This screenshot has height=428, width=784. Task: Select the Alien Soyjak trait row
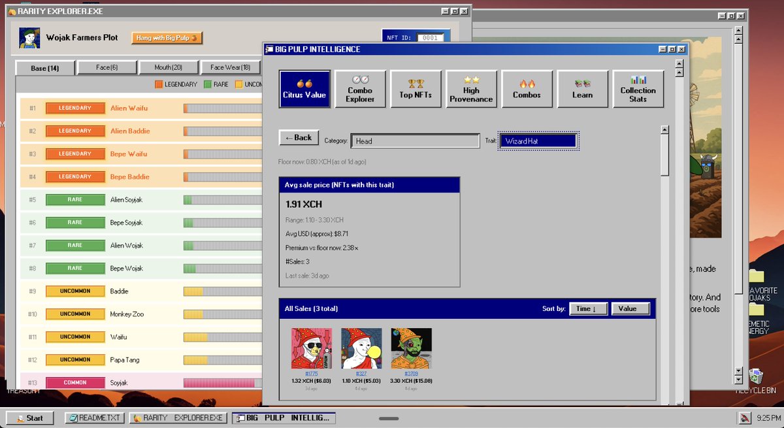(x=140, y=199)
